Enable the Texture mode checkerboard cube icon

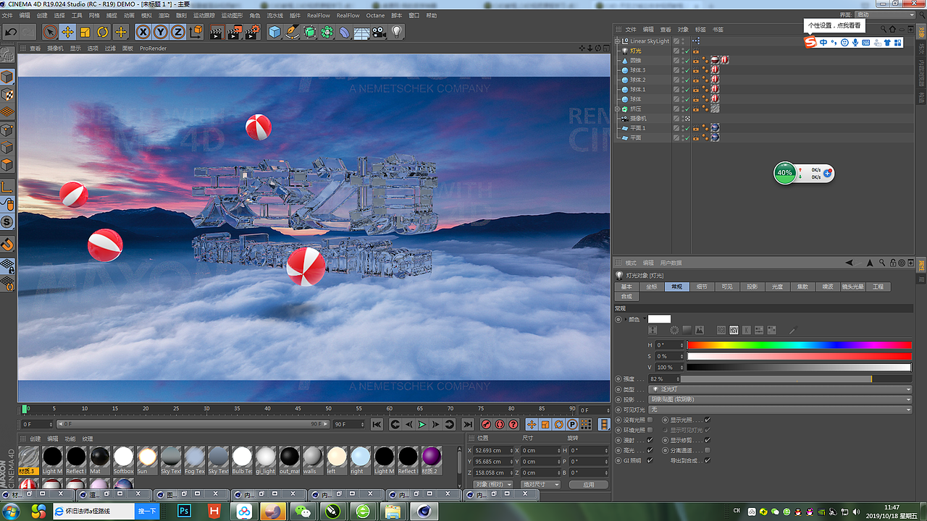coord(7,95)
